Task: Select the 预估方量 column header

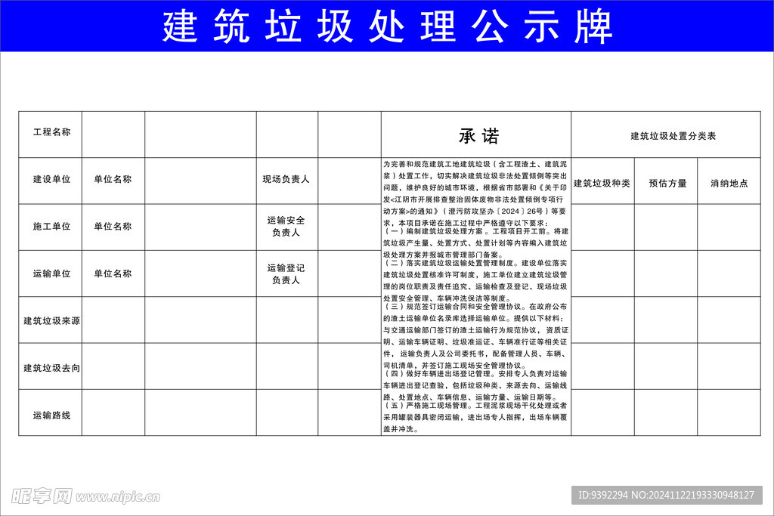Action: 667,183
